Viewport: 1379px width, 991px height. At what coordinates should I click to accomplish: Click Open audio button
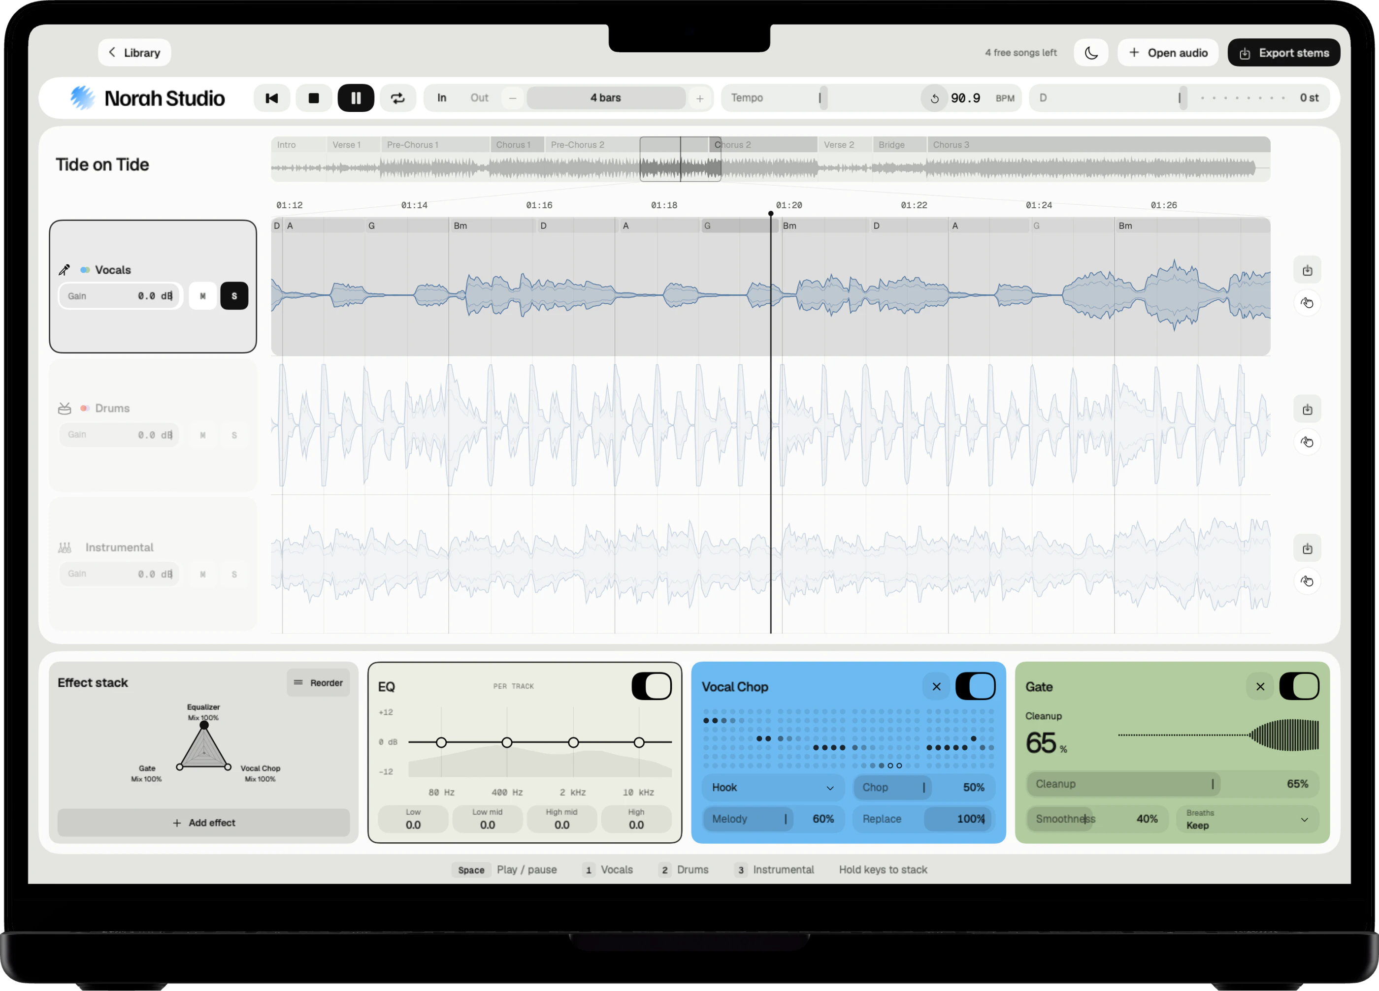point(1168,53)
